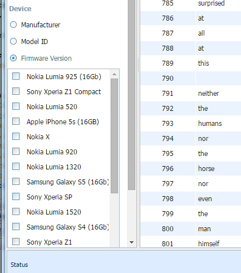This screenshot has width=241, height=273.
Task: Click the 'horse' cell in row 796
Action: pyautogui.click(x=218, y=169)
